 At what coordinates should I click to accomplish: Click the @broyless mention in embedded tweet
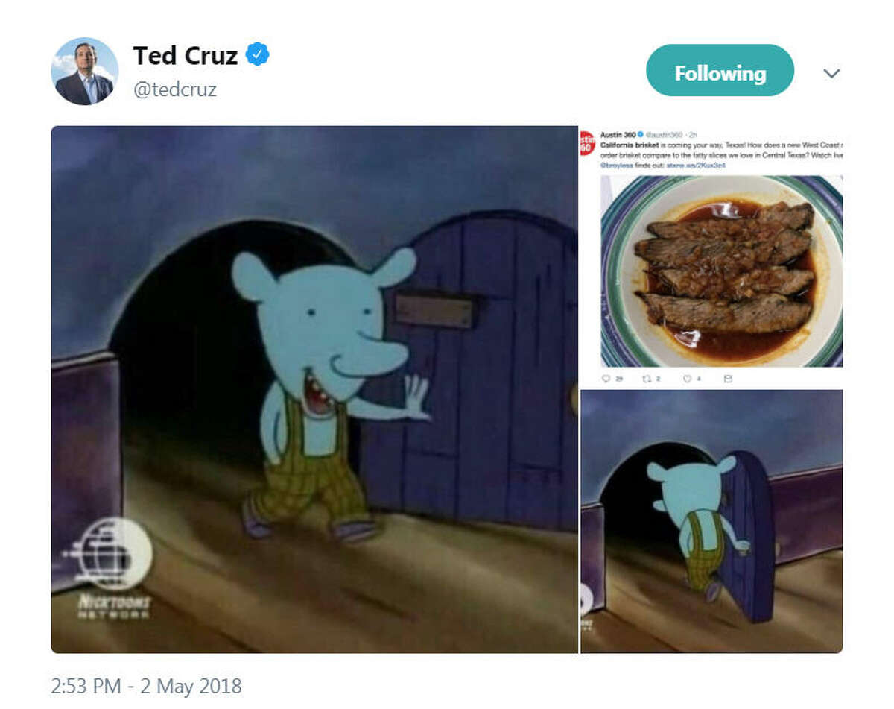point(616,165)
